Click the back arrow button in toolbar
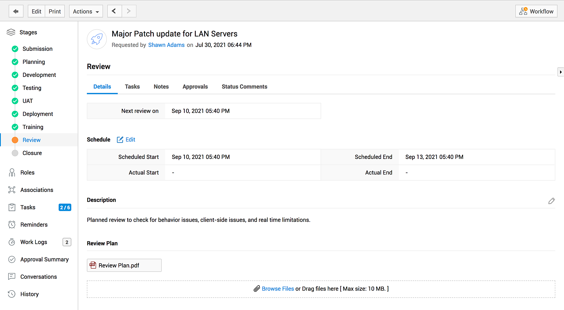The image size is (564, 310). 16,11
